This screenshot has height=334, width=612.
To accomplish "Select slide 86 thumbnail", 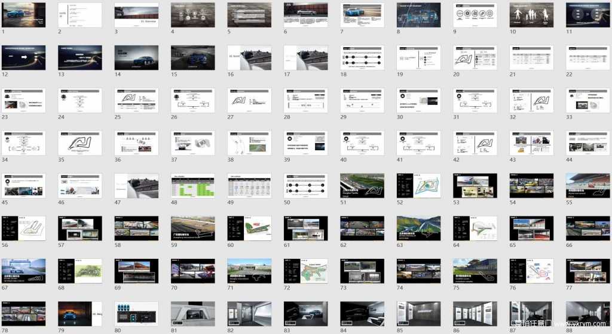I will pyautogui.click(x=475, y=314).
